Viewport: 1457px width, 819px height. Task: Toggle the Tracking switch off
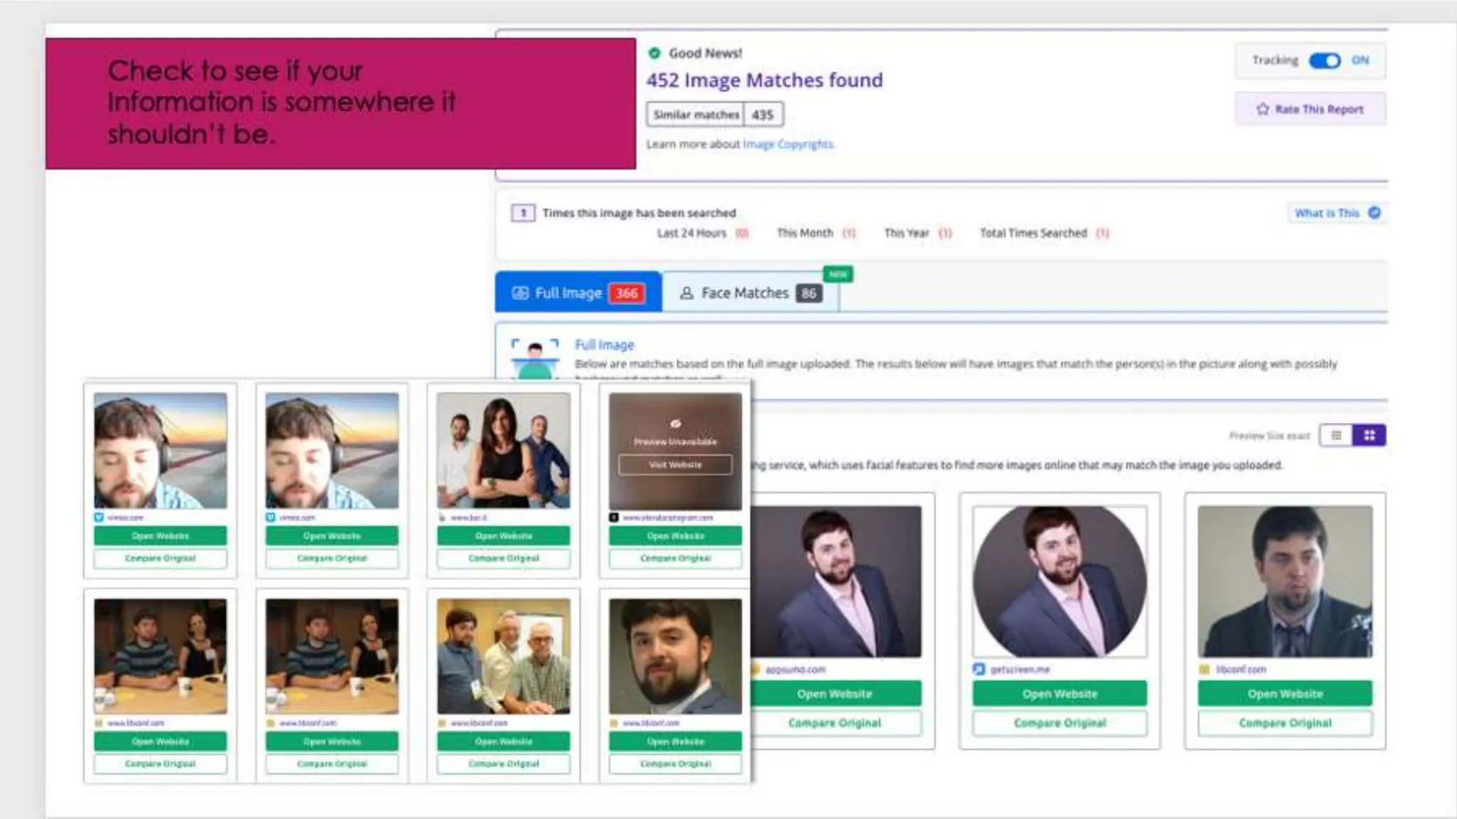pos(1324,60)
